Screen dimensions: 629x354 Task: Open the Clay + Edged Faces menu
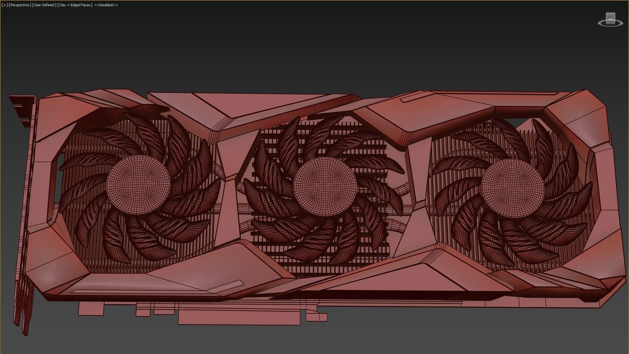point(75,5)
